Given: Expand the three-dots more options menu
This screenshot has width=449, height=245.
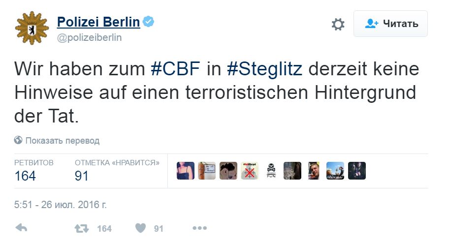Looking at the screenshot, I should (199, 228).
